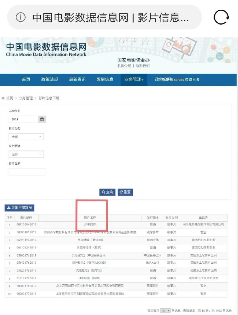Click 中国巨幕立体 release version cell
238x315 pixels.
[x=153, y=255]
